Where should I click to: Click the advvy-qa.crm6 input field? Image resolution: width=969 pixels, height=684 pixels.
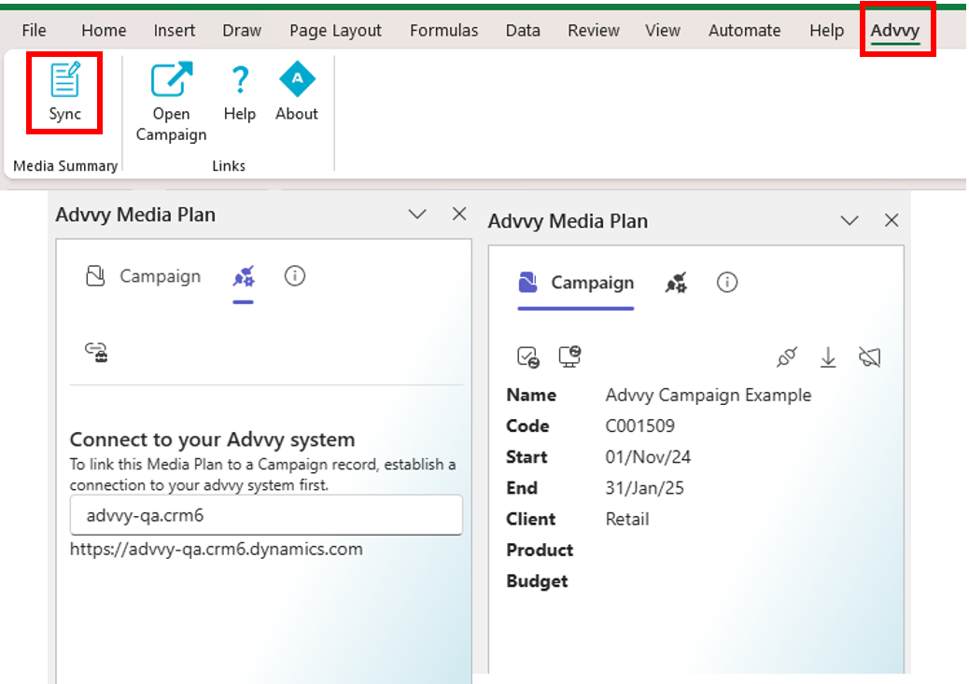click(x=266, y=515)
